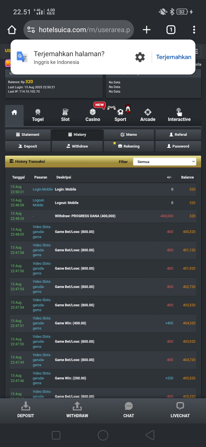Click the Rekening button

coord(129,146)
